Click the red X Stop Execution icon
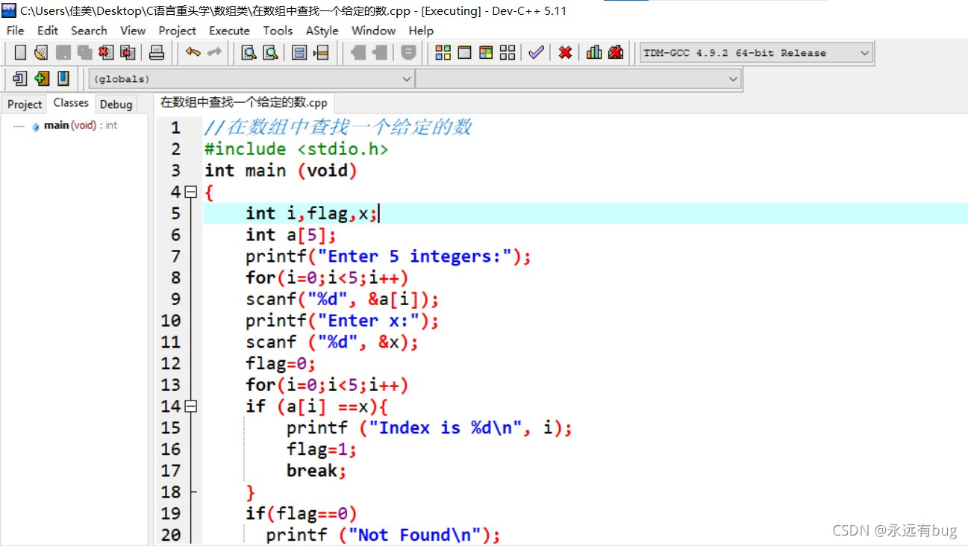This screenshot has width=968, height=546. [x=565, y=53]
